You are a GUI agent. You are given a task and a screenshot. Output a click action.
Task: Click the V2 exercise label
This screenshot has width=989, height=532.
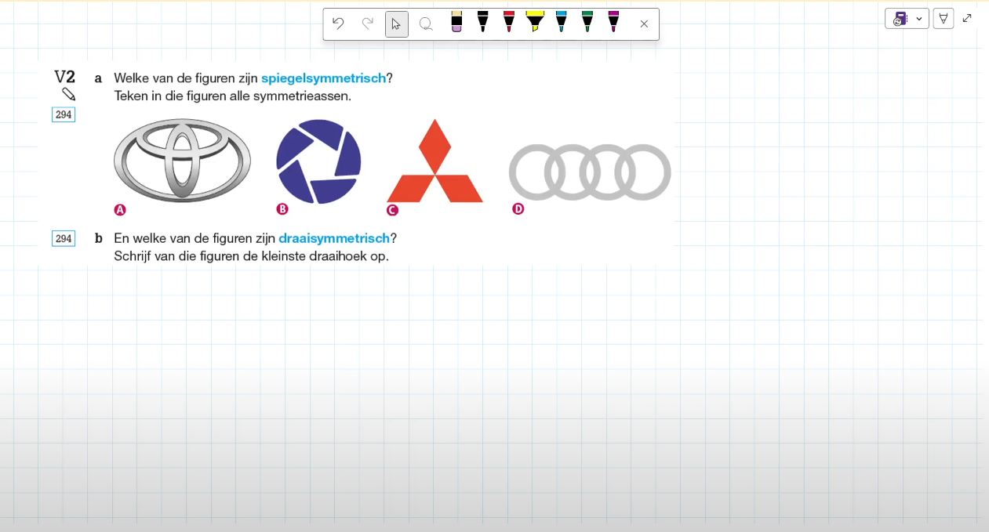point(65,77)
